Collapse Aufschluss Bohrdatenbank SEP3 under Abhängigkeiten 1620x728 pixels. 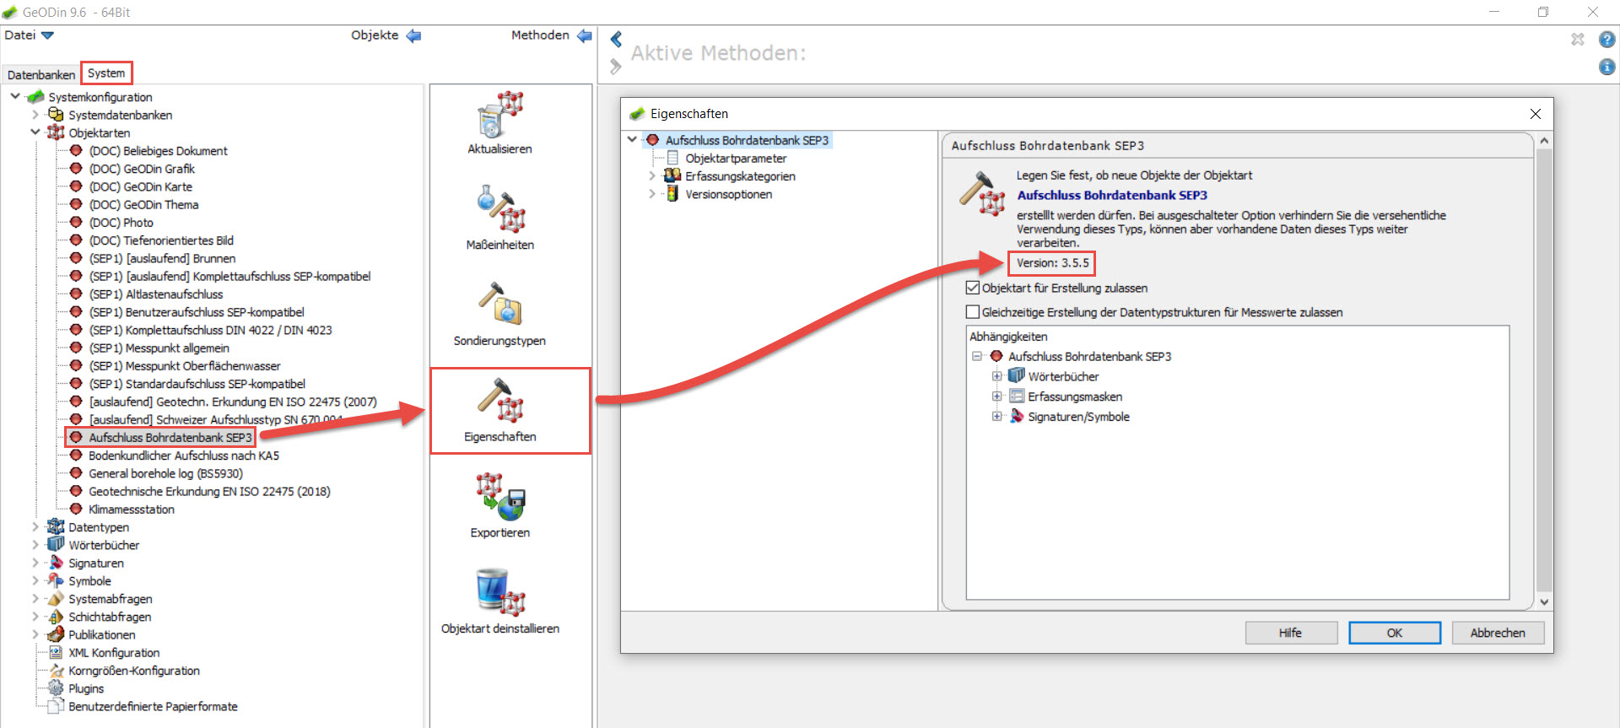pyautogui.click(x=977, y=356)
